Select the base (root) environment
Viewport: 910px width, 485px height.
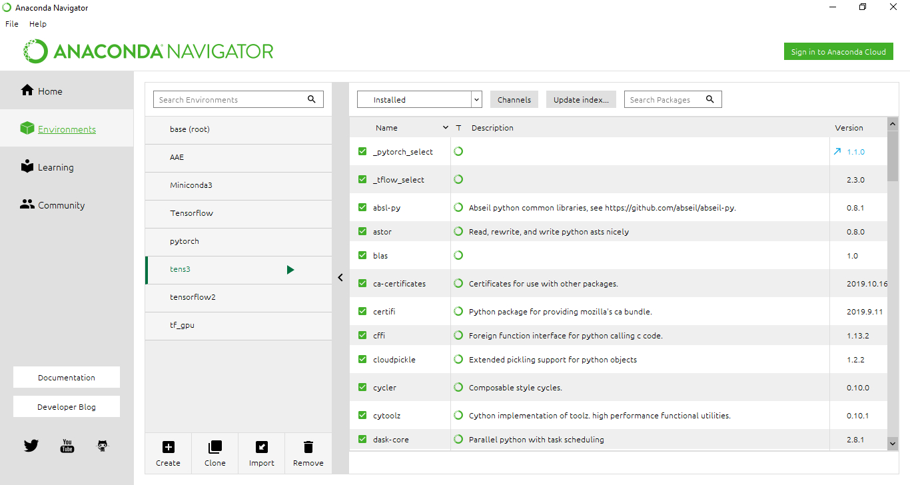point(238,129)
